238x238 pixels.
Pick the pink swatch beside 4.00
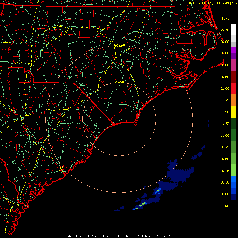(234, 65)
